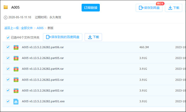The width and height of the screenshot is (186, 112).
Task: Open file A005 v0.13.5.2.26282.part04.rar
Action: tap(43, 69)
